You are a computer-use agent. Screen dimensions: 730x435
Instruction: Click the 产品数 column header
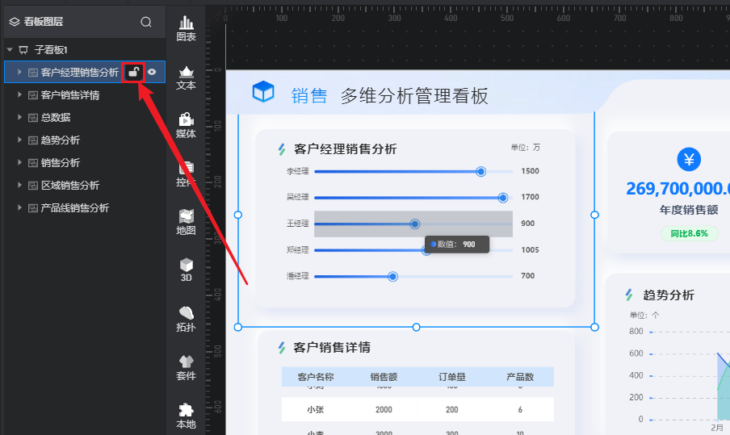point(520,377)
